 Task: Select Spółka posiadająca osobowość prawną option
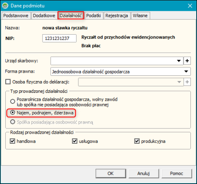(x=13, y=122)
